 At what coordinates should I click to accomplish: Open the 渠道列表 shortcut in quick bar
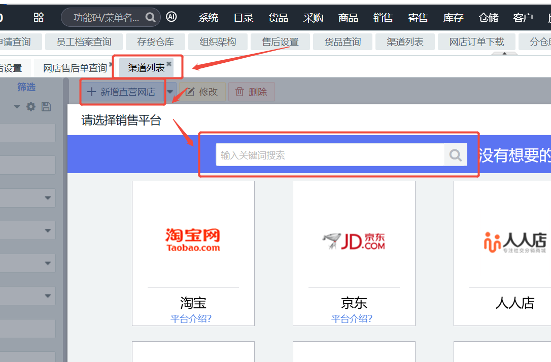coord(405,42)
